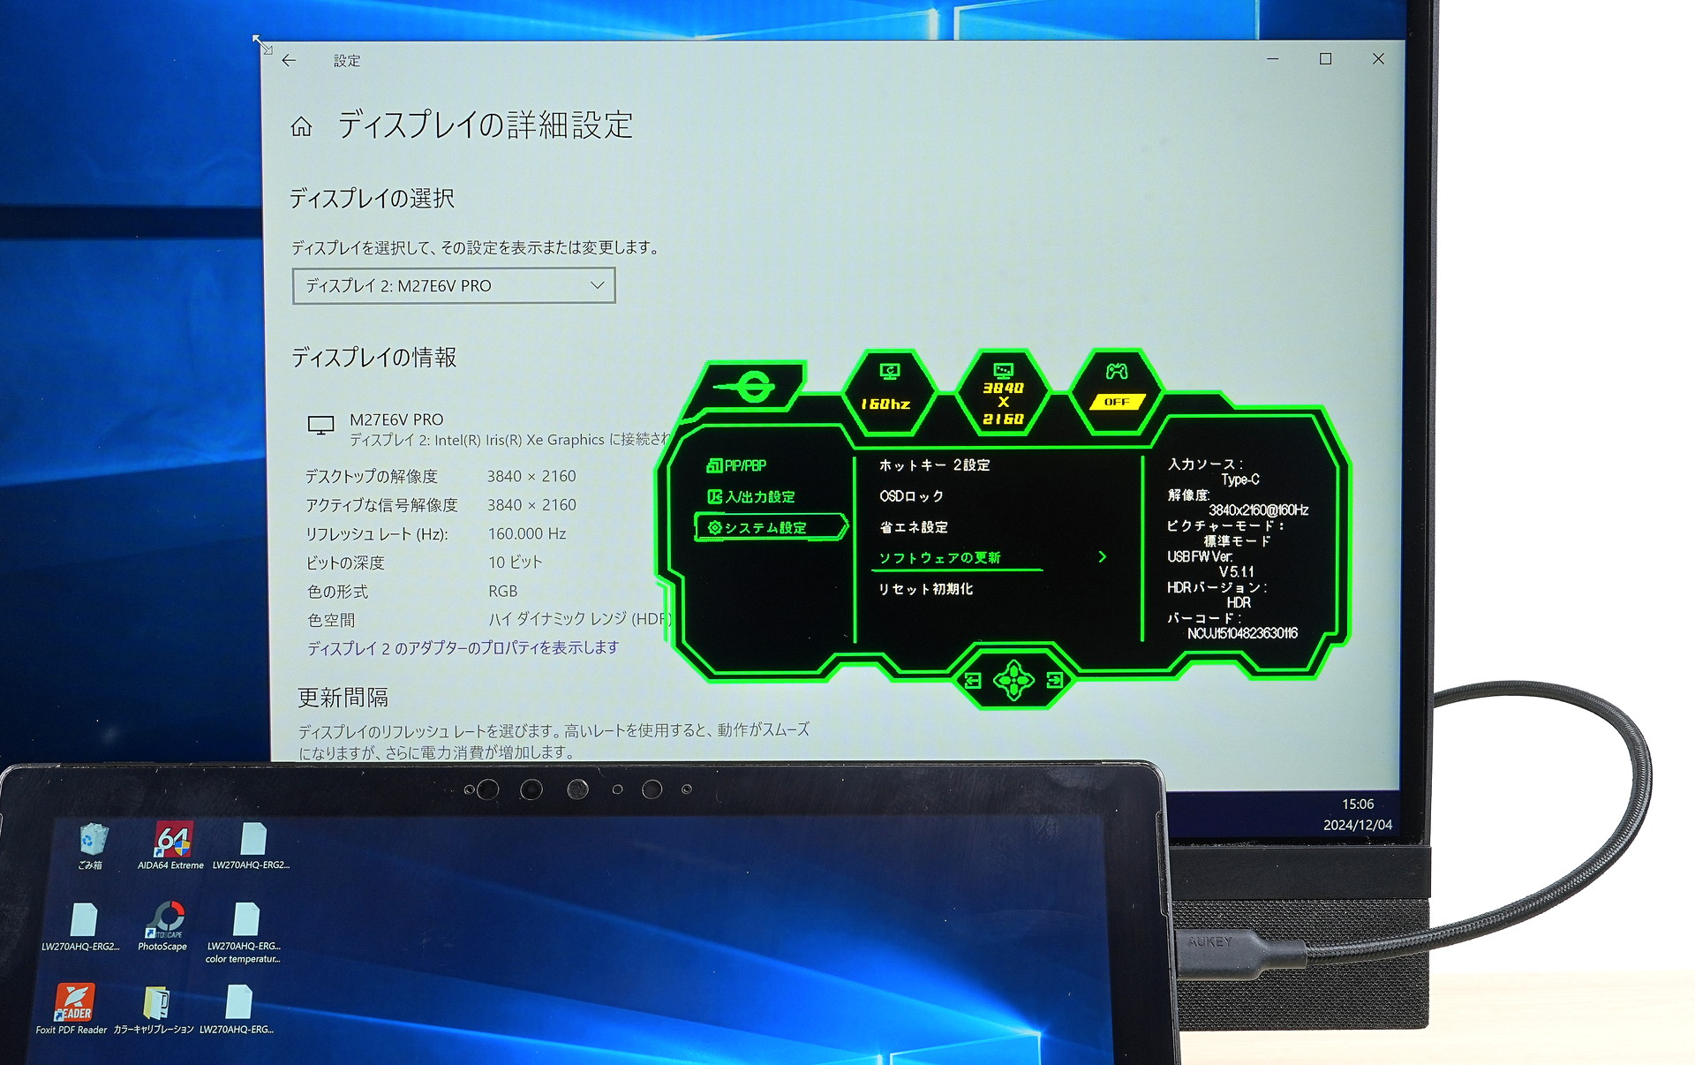
Task: Open the 入出力設定 menu in OSD
Action: pos(751,497)
